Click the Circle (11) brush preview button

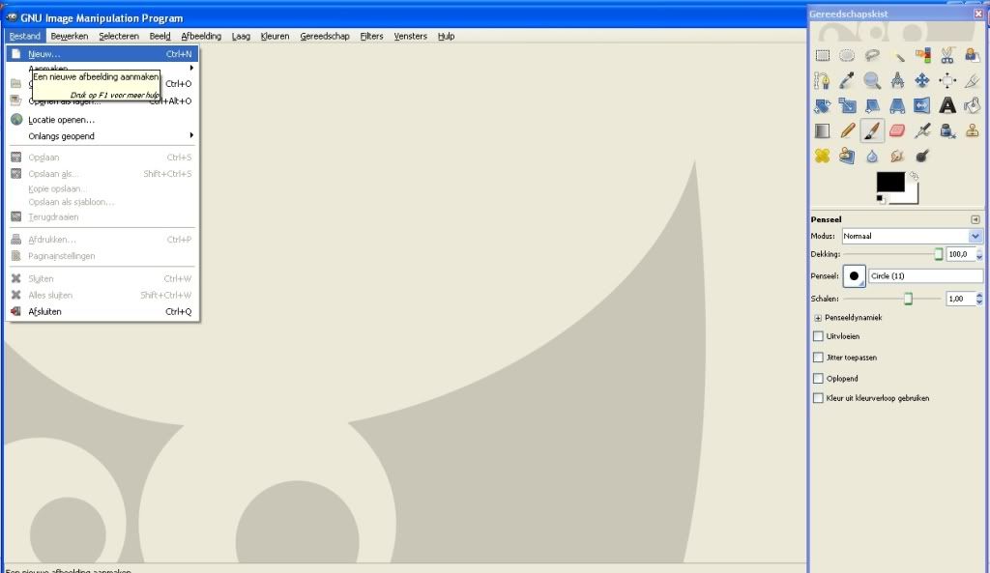[x=855, y=276]
